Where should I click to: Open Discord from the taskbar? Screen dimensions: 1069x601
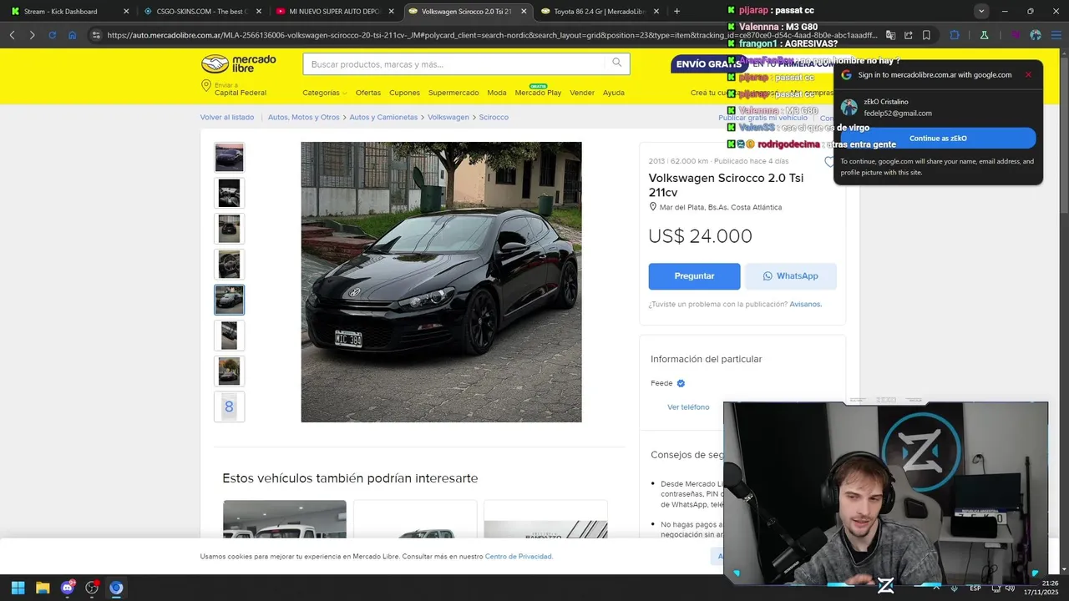[x=68, y=588]
